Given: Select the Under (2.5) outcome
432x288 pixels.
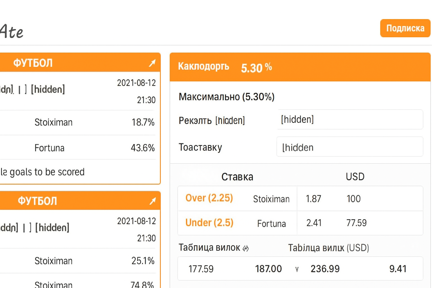Looking at the screenshot, I should coord(209,222).
